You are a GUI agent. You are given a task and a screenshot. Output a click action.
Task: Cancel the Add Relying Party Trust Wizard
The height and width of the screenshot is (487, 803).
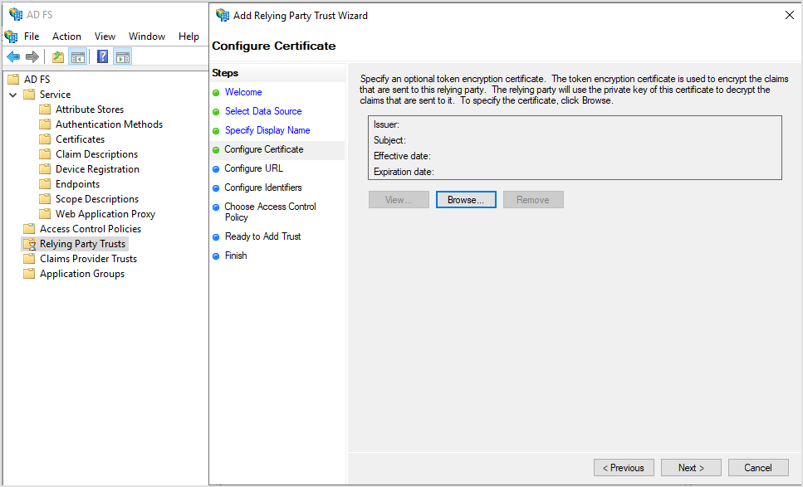point(758,467)
